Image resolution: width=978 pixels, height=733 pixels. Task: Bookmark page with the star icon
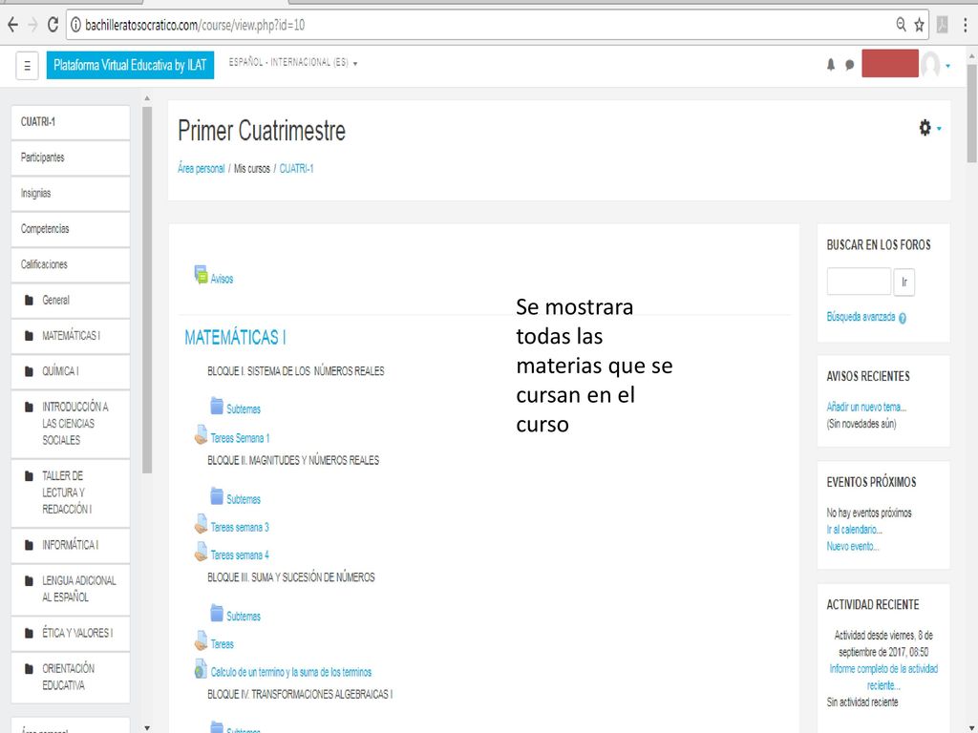pyautogui.click(x=920, y=25)
